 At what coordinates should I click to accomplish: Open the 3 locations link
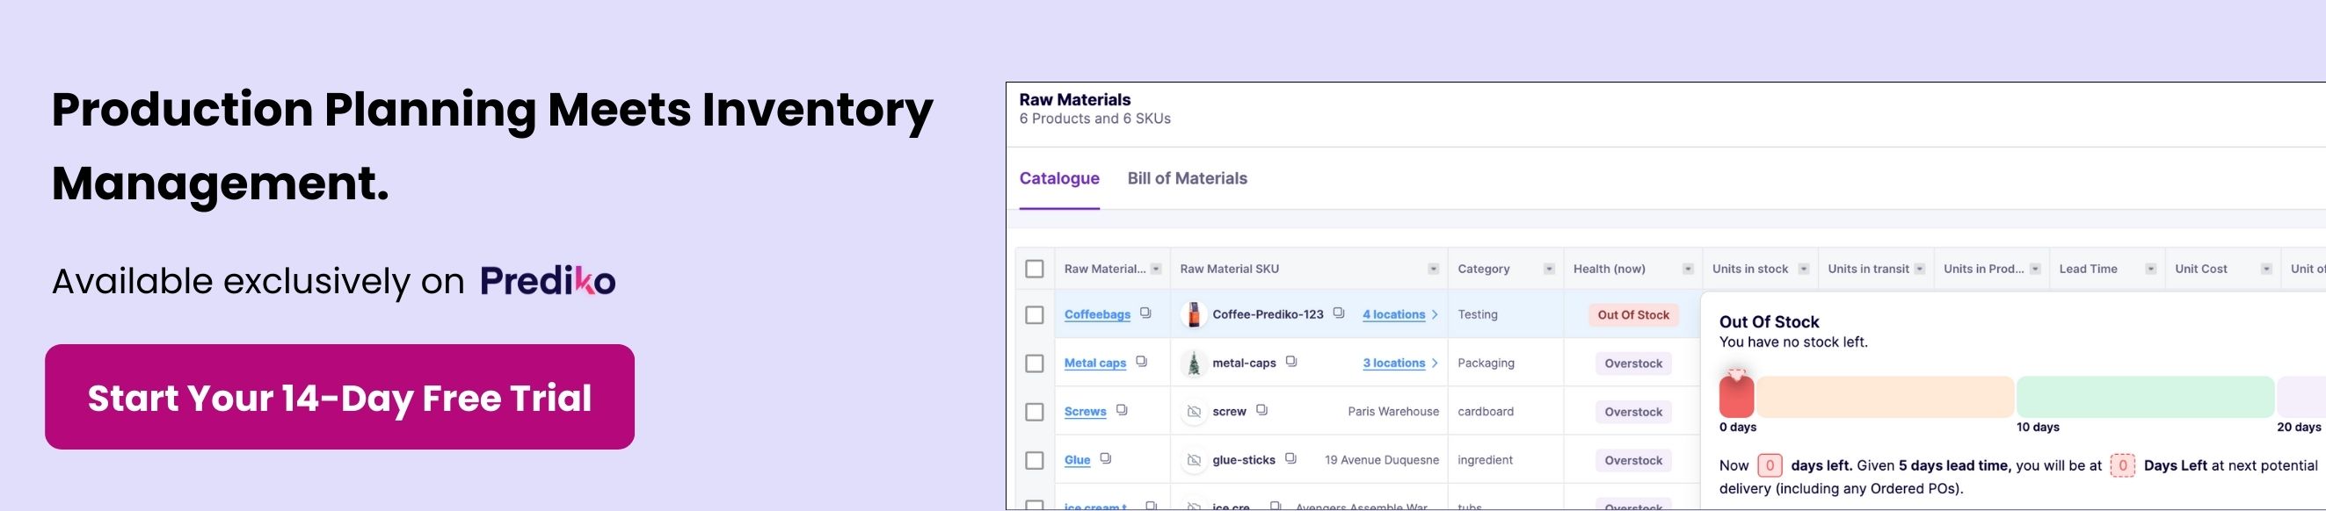(1394, 363)
